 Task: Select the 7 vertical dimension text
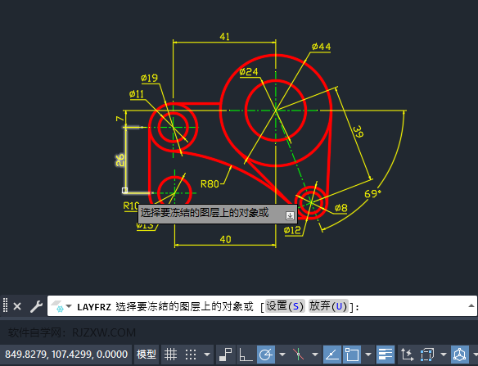(x=120, y=118)
